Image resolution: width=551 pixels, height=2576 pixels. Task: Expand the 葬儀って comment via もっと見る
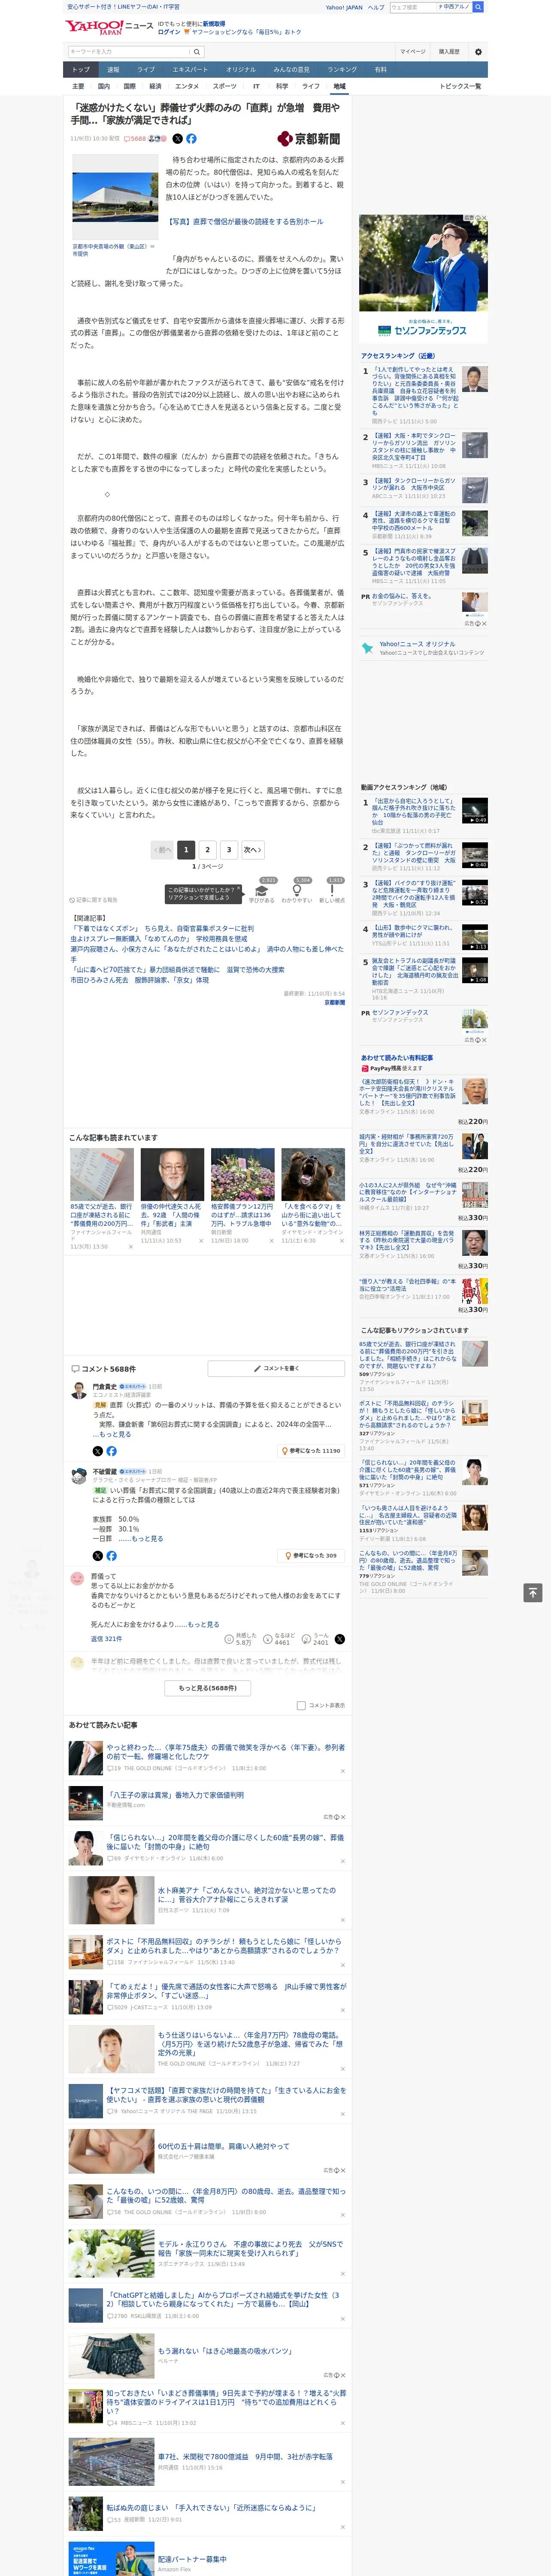(x=204, y=1624)
